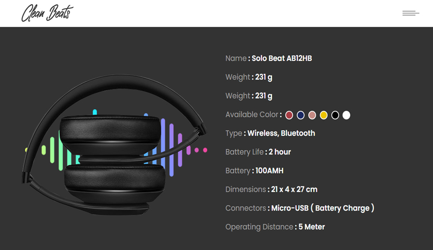Open the hamburger menu icon

point(411,13)
